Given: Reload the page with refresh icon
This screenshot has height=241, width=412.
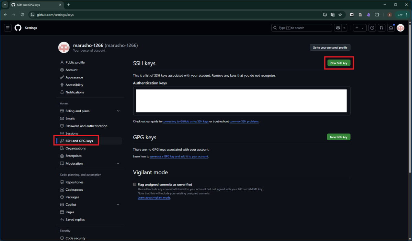Looking at the screenshot, I should 22,15.
